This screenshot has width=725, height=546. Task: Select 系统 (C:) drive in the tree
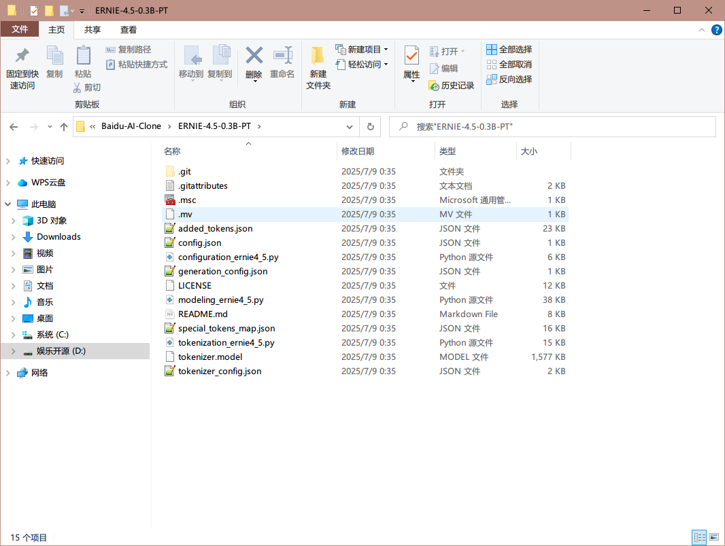click(52, 335)
